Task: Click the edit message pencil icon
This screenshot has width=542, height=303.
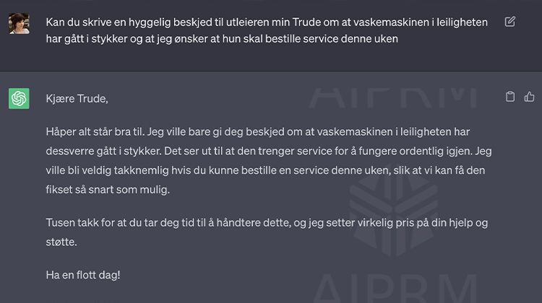Action: point(510,22)
